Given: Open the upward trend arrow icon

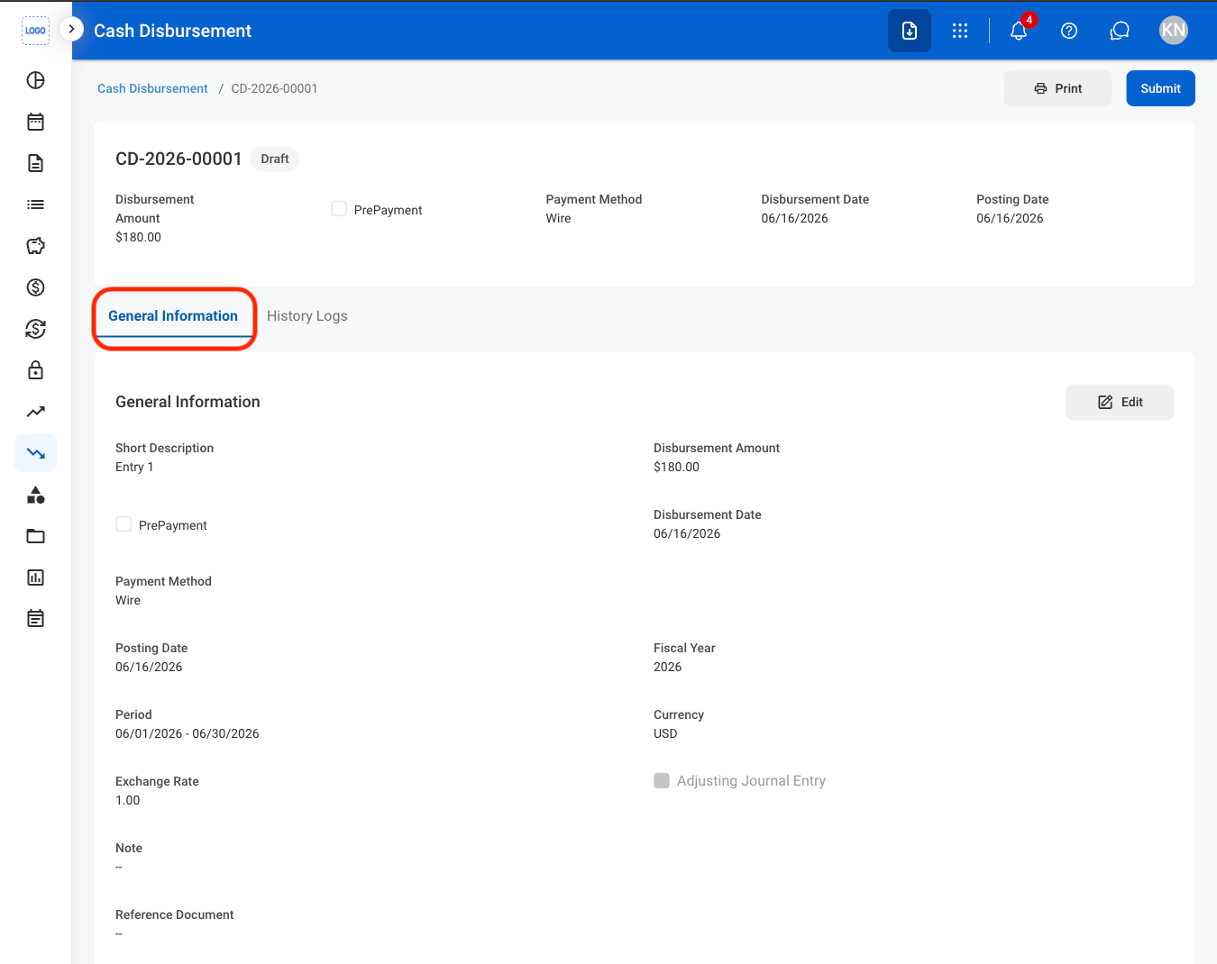Looking at the screenshot, I should pos(35,412).
